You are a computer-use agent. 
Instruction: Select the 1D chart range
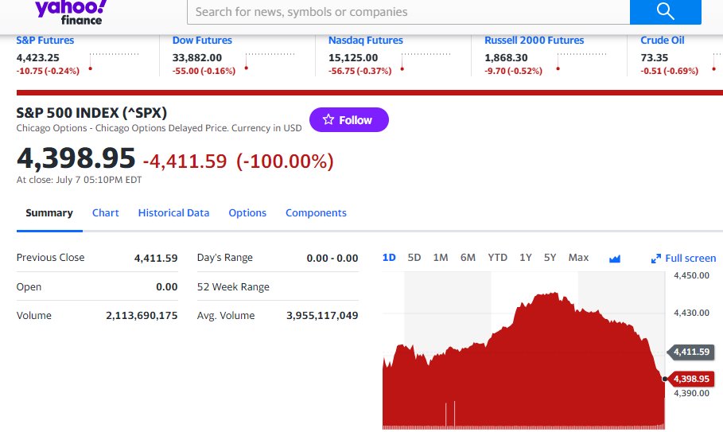(389, 258)
